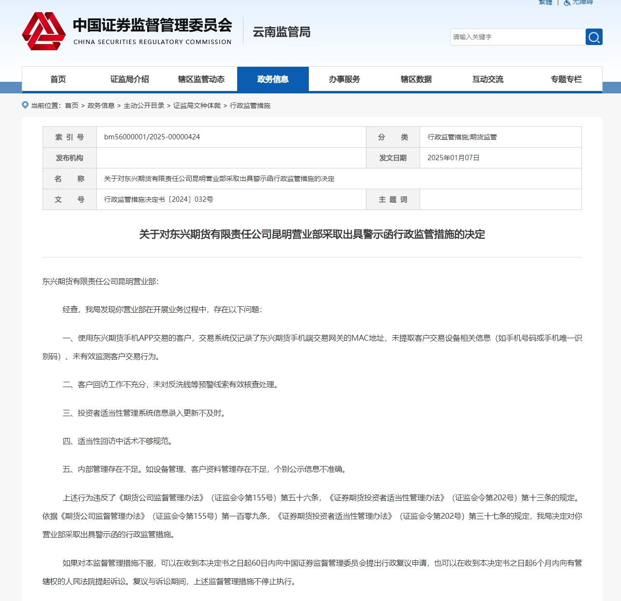This screenshot has width=621, height=601.
Task: Go to 证监局文种体裁 breadcrumb link
Action: (x=197, y=105)
